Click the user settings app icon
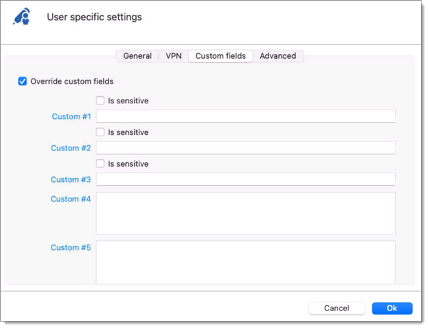 pos(22,17)
